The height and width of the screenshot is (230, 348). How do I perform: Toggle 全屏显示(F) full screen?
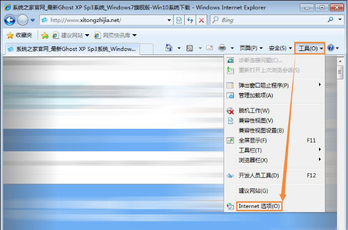(274, 141)
